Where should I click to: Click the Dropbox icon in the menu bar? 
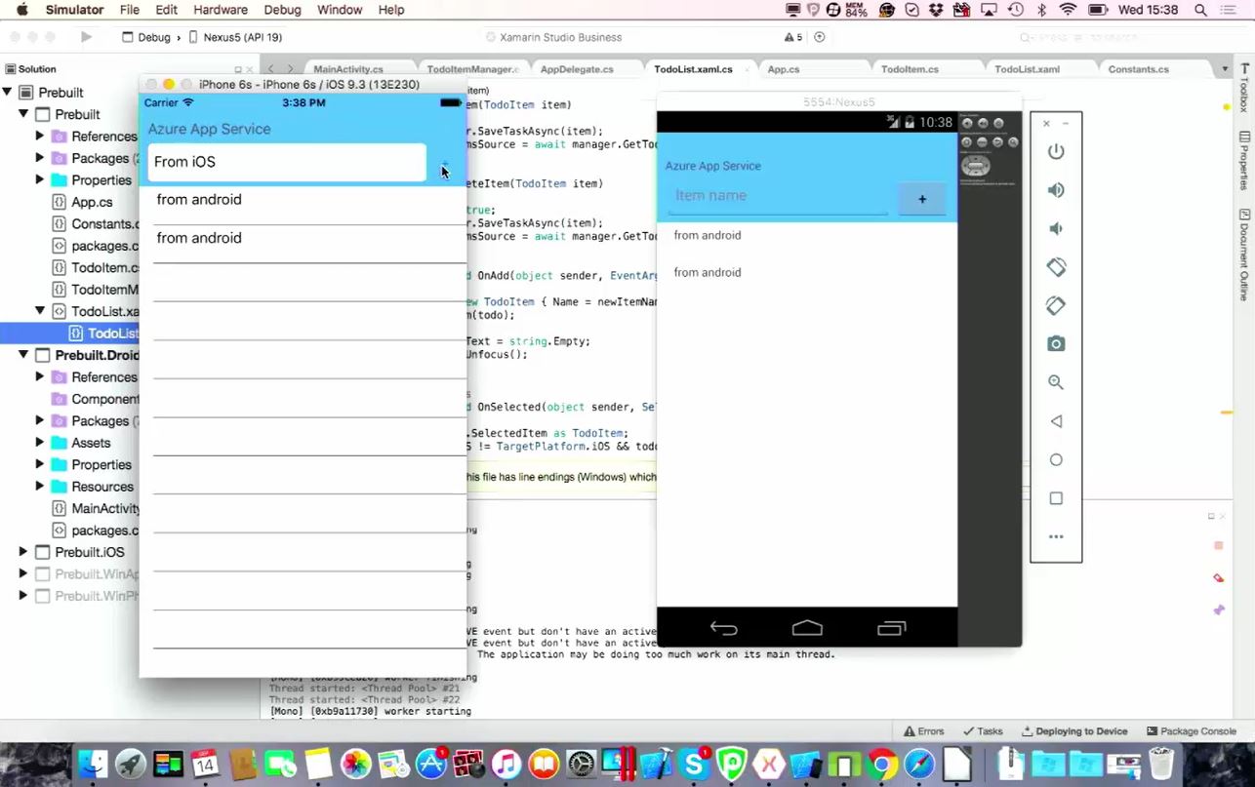[936, 10]
